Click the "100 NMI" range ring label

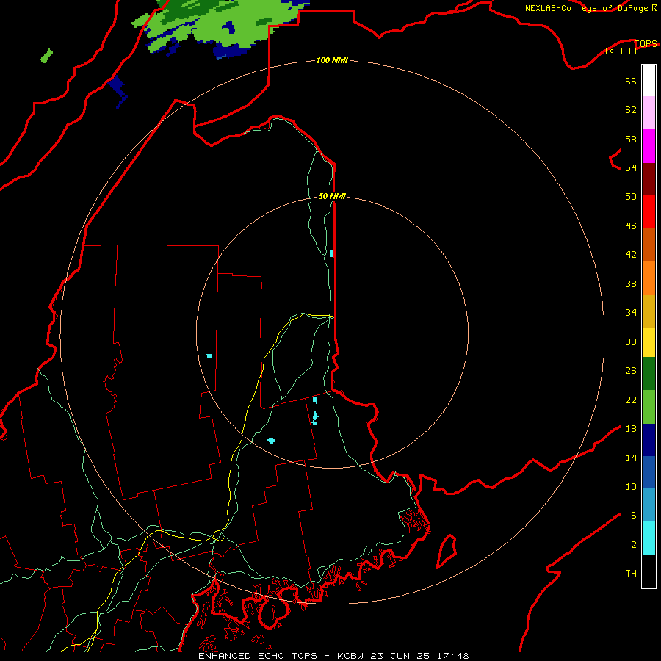(x=332, y=60)
